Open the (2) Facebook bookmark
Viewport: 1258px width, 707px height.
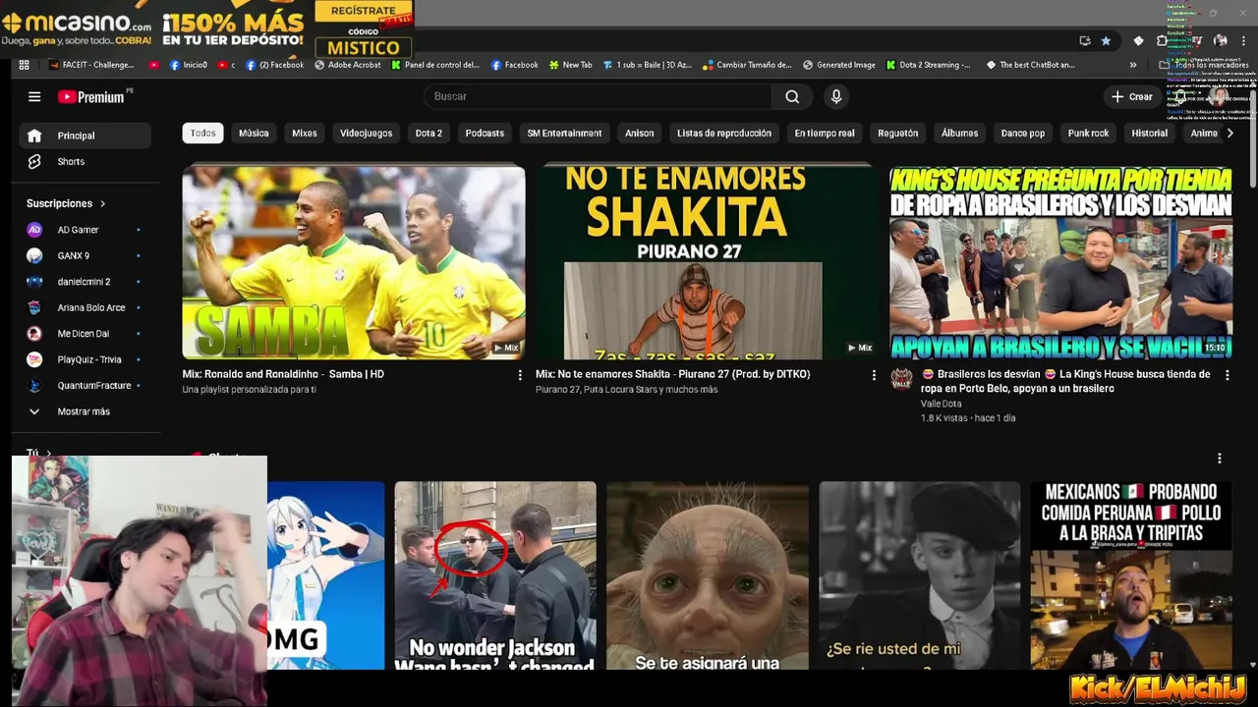click(274, 65)
